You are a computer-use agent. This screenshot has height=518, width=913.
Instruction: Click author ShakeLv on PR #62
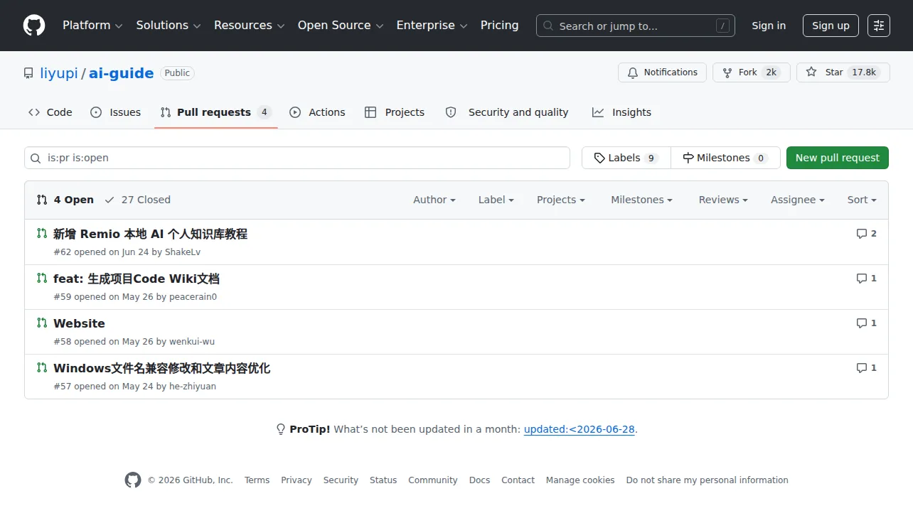(x=183, y=252)
